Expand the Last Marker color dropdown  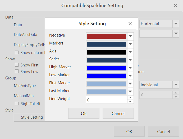pyautogui.click(x=130, y=92)
